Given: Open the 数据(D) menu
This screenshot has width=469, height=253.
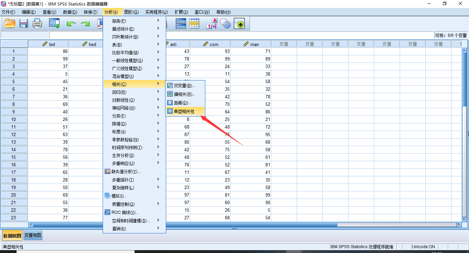Looking at the screenshot, I should (70, 12).
